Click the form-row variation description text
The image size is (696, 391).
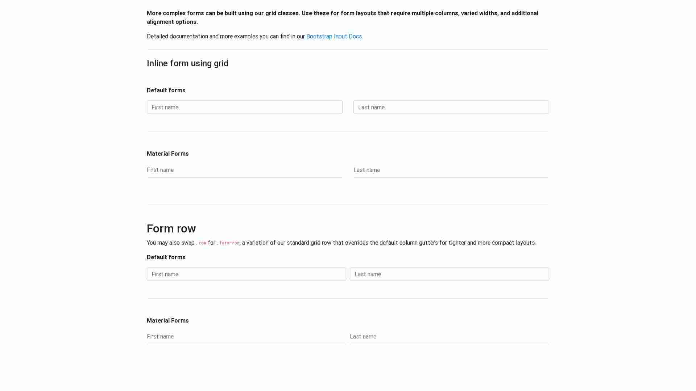[388, 243]
